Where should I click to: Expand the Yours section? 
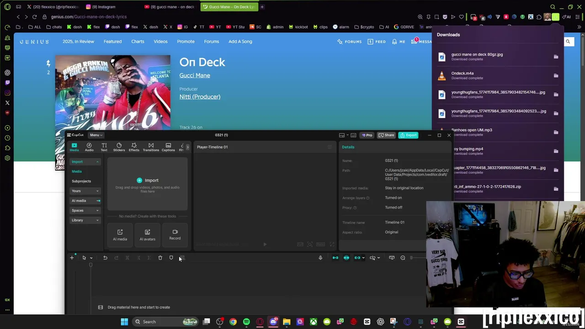85,191
